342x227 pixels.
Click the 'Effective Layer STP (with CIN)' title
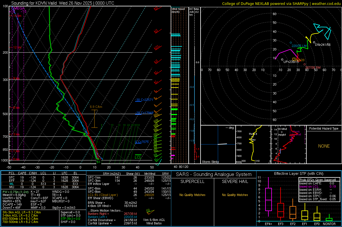[299, 174]
